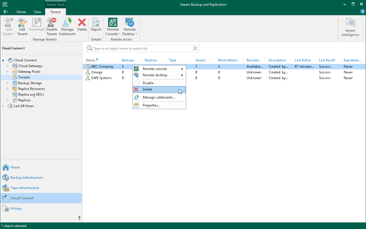Open the Remote Console ribbon dropdown

click(x=113, y=34)
